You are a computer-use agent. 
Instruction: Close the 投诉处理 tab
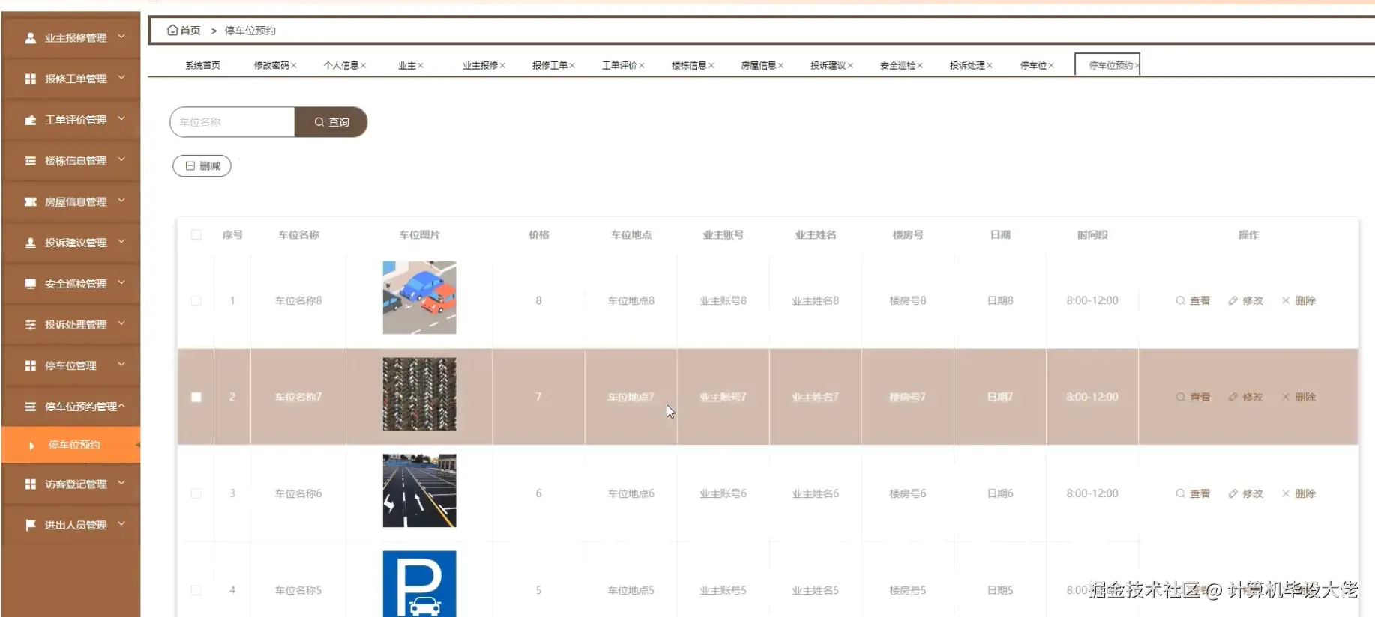click(990, 66)
